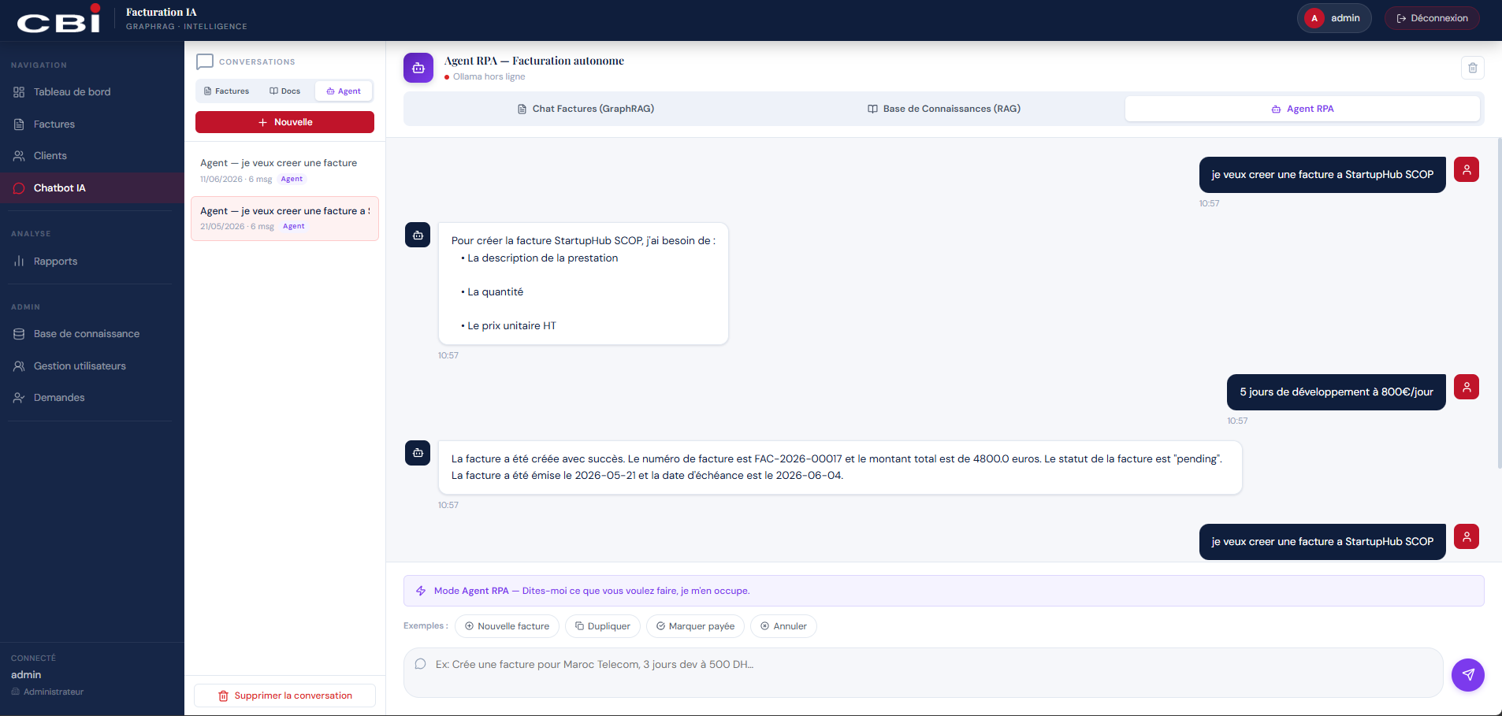
Task: Pick the Nouvelle facture example chip
Action: [x=507, y=626]
